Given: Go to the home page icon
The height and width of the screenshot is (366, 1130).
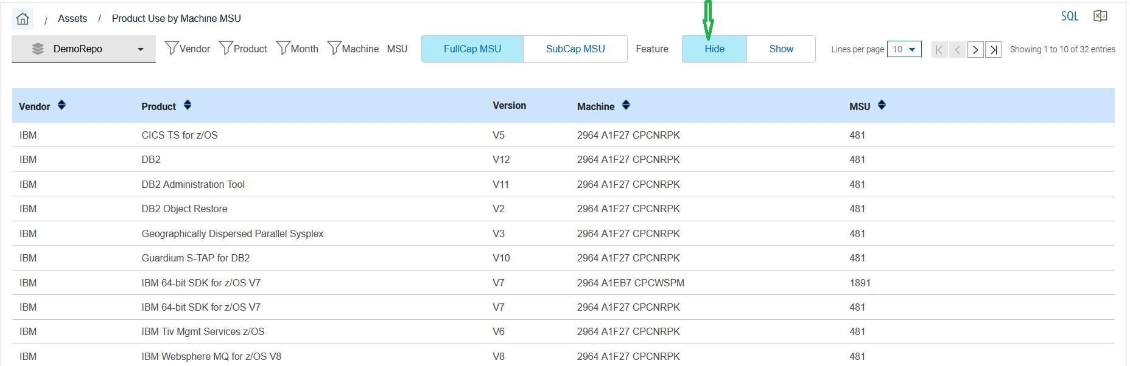Looking at the screenshot, I should coord(23,19).
